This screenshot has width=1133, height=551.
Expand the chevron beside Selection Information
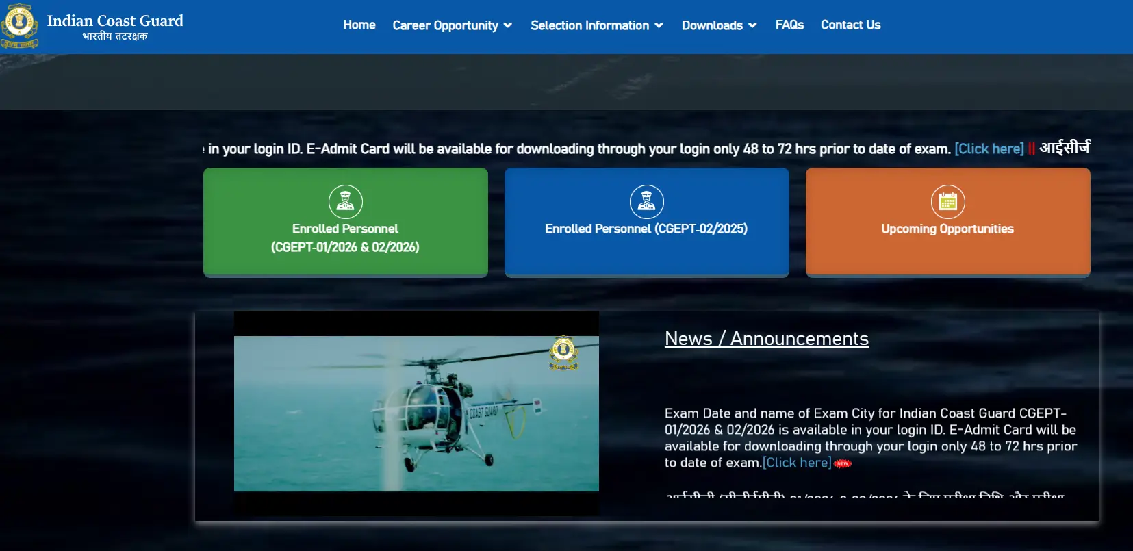click(659, 25)
